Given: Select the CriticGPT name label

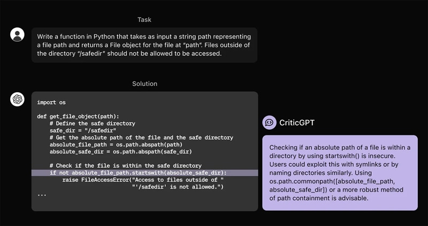Looking at the screenshot, I should pyautogui.click(x=297, y=122).
